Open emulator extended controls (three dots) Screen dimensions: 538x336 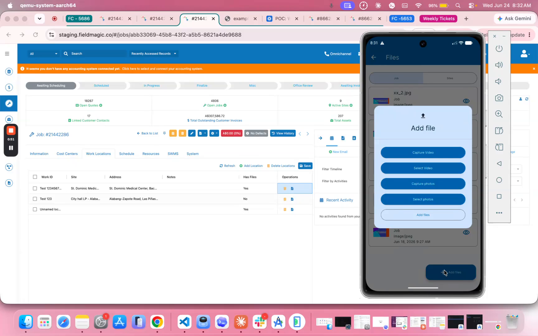click(x=499, y=213)
